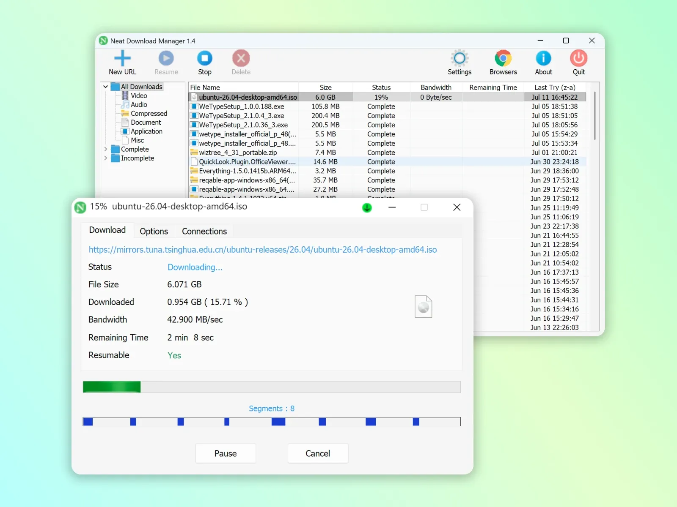677x507 pixels.
Task: Cancel the current download
Action: [318, 453]
